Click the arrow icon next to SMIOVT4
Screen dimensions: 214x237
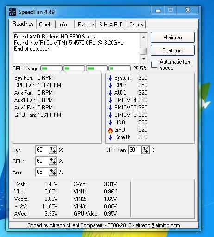click(x=110, y=100)
